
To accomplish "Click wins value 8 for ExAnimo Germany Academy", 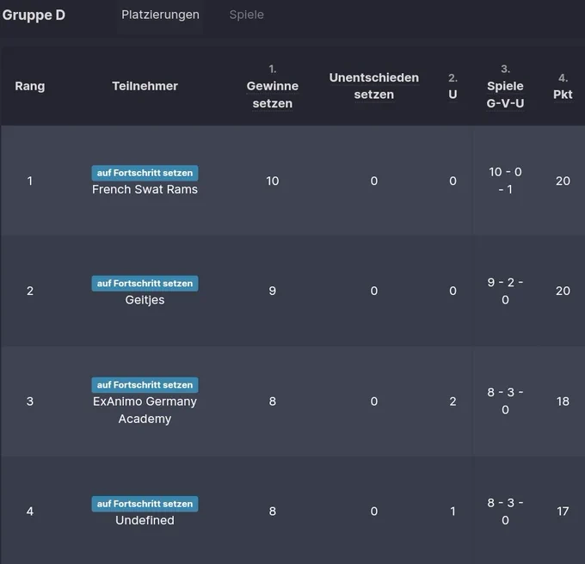I will click(x=273, y=402).
